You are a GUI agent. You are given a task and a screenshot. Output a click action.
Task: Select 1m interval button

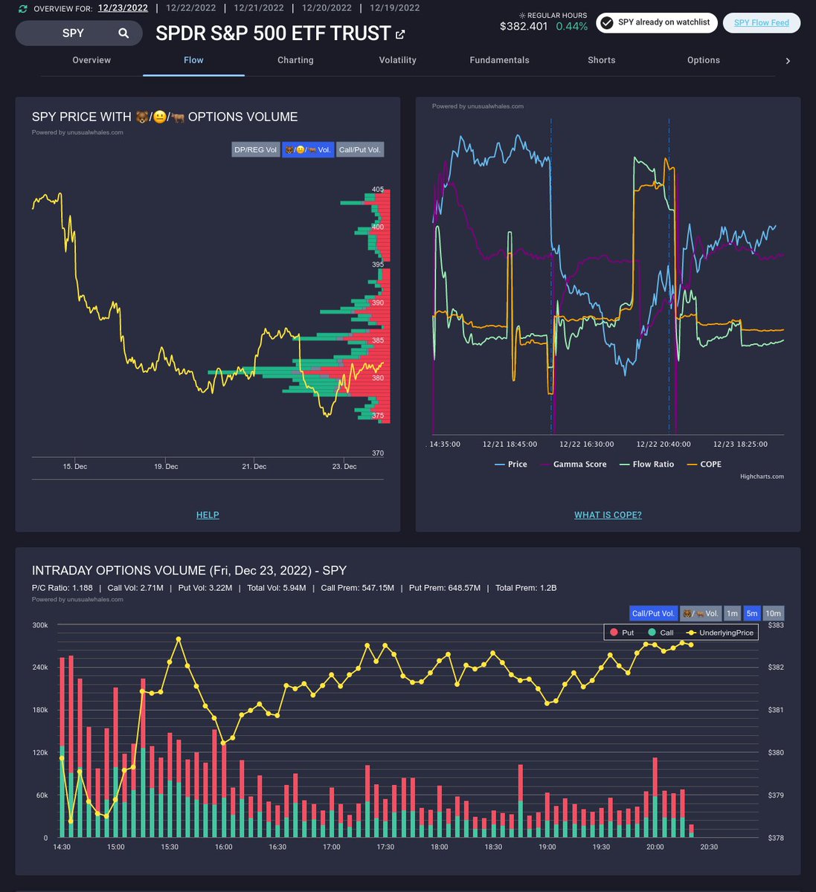[x=733, y=613]
